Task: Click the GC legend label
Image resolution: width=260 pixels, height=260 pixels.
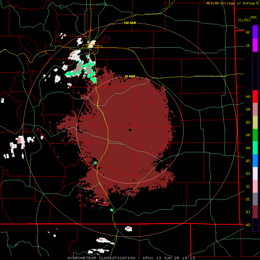Action: click(x=248, y=199)
